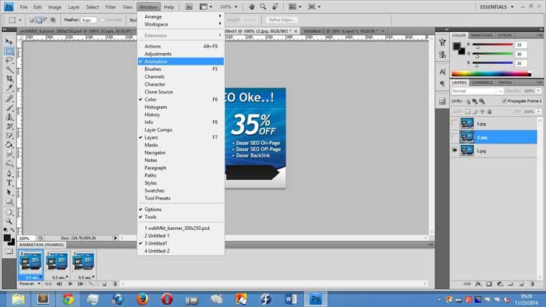Select the Rectangular Marquee tool in toolbox
The height and width of the screenshot is (307, 546).
click(x=9, y=51)
